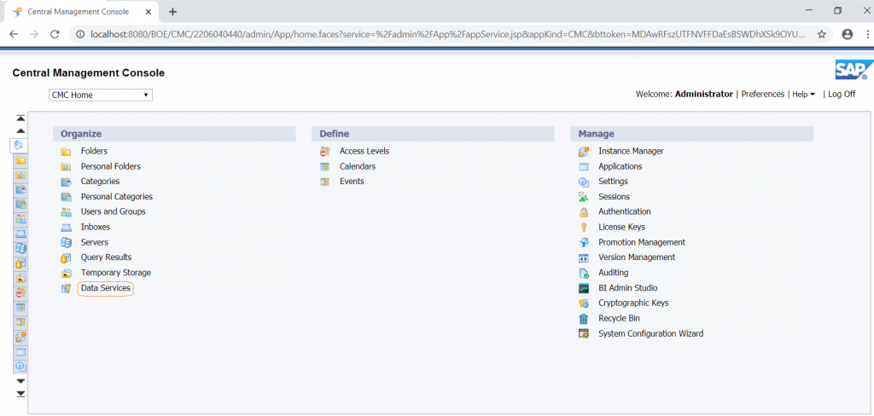
Task: Click the Temporary Storage icon
Action: [x=66, y=273]
